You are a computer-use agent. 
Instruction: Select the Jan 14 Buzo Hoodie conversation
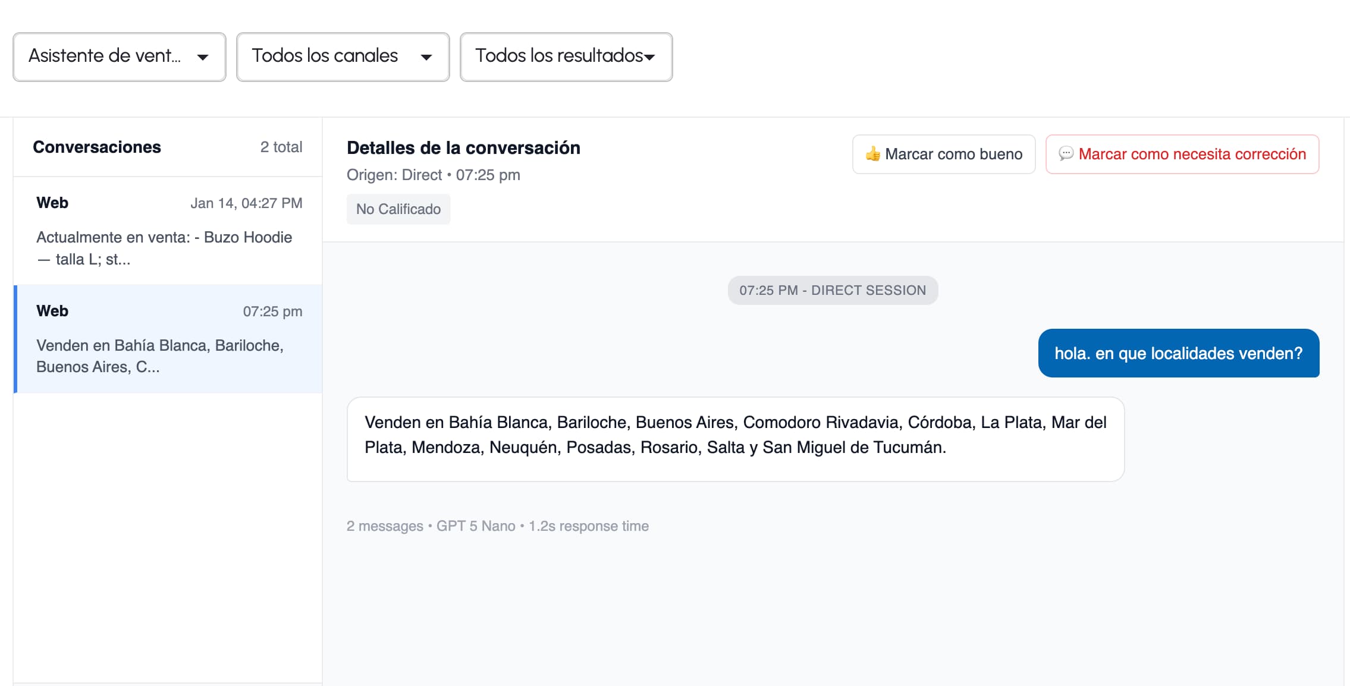coord(168,231)
